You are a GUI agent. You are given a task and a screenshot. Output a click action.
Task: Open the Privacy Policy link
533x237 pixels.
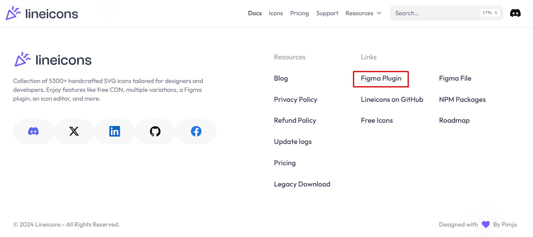tap(295, 99)
